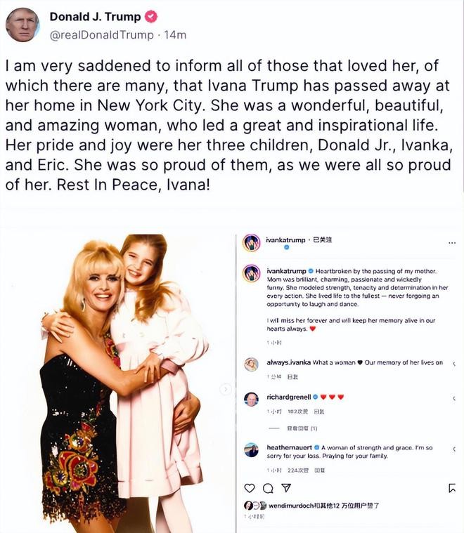Save the post with the bookmark icon

(x=451, y=488)
